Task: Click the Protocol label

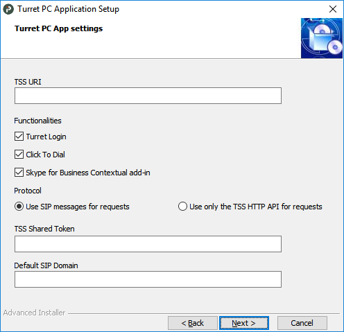Action: (28, 191)
